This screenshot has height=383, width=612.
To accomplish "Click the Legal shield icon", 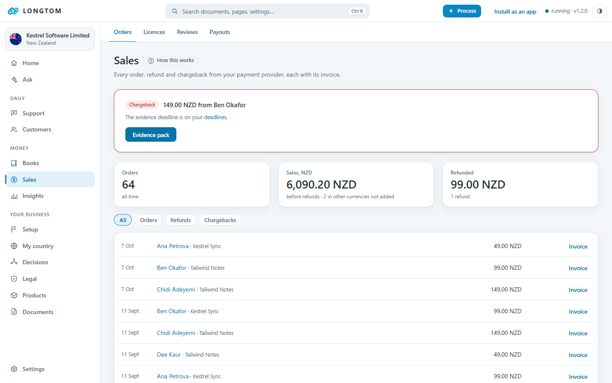I will tap(14, 279).
